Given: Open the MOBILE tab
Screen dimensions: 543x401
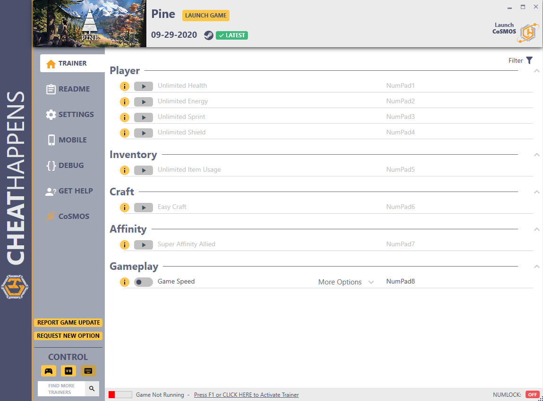Looking at the screenshot, I should (67, 140).
